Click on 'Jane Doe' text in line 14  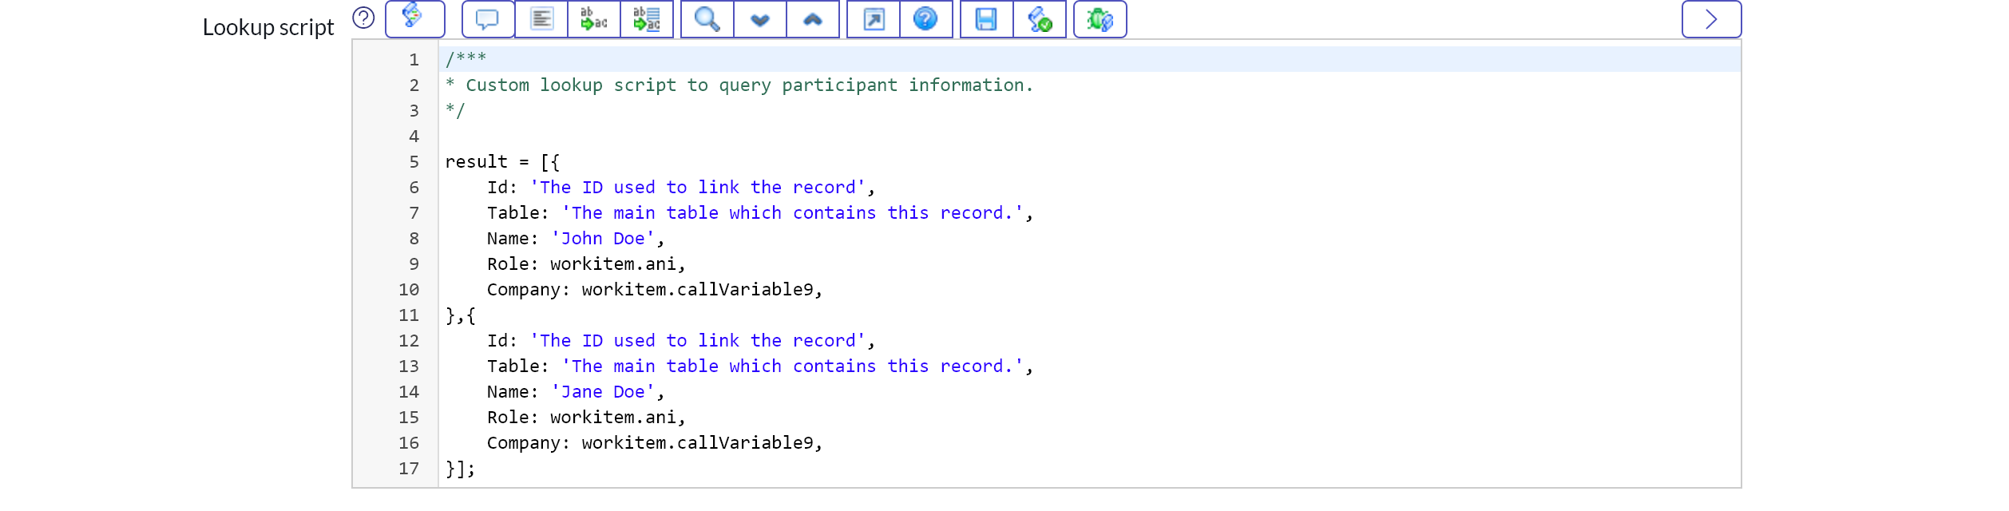tap(603, 392)
